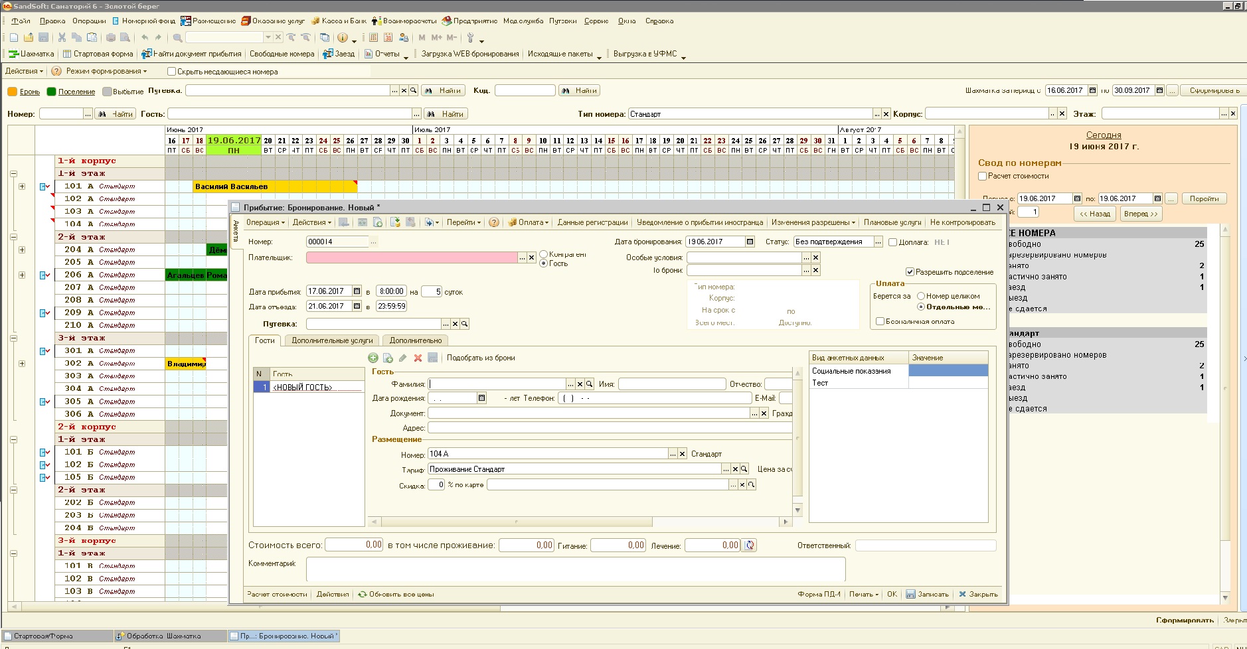Click gray Выбытие color swatch
Image resolution: width=1247 pixels, height=649 pixels.
[106, 92]
